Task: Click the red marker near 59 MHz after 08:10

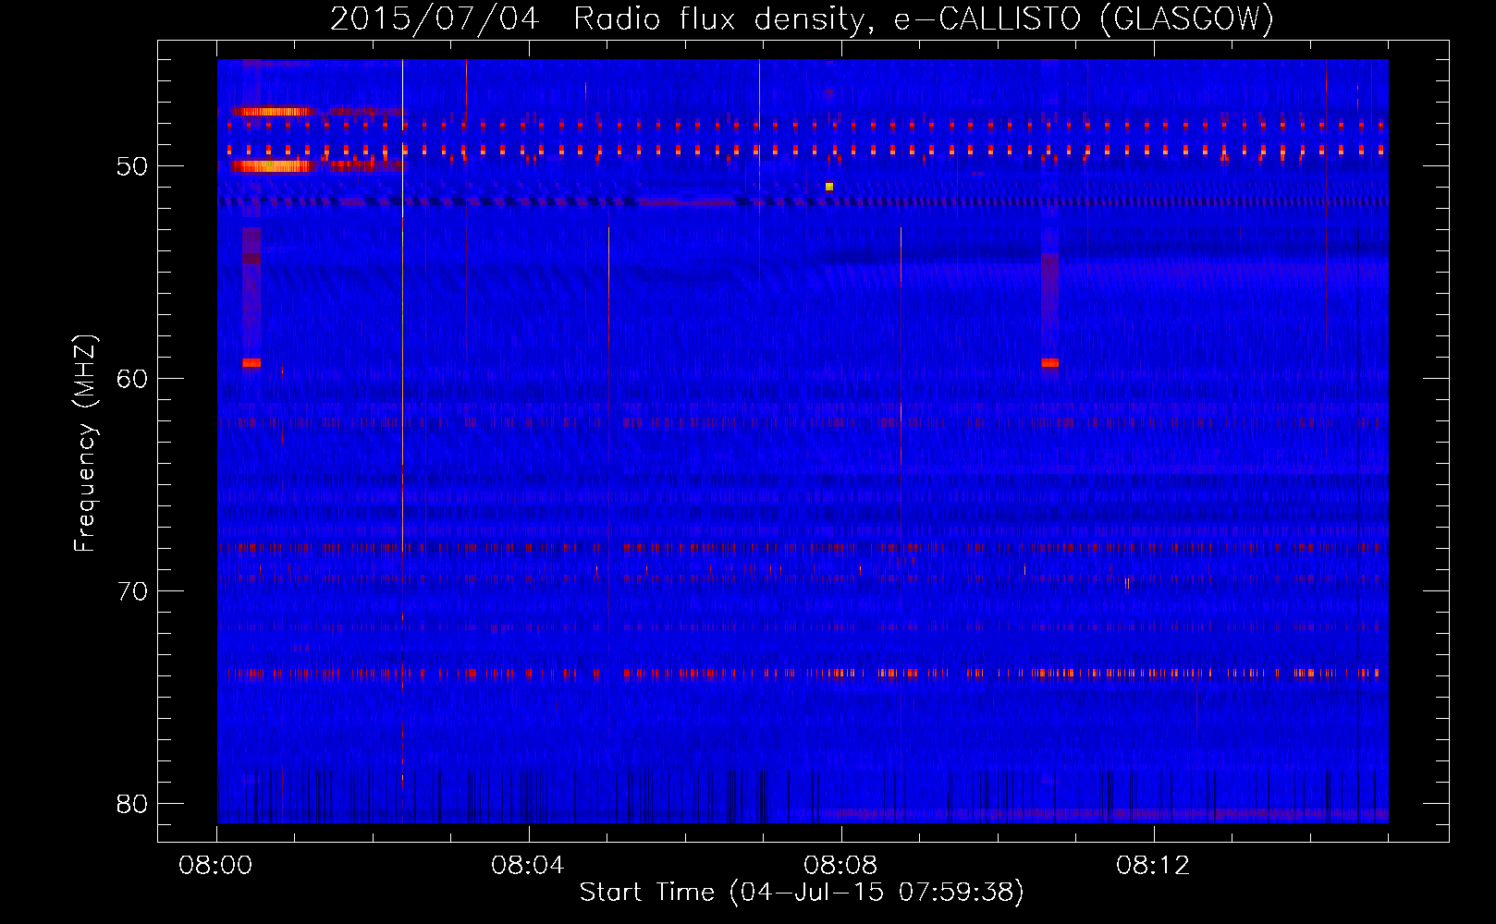Action: click(1049, 363)
